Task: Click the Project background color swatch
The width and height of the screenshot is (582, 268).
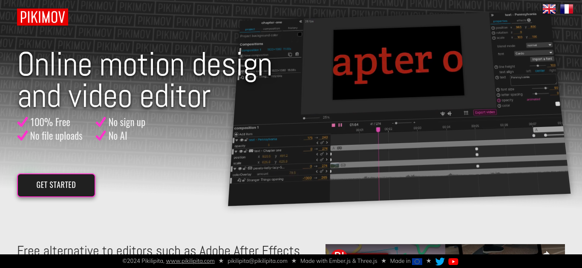Action: 300,34
